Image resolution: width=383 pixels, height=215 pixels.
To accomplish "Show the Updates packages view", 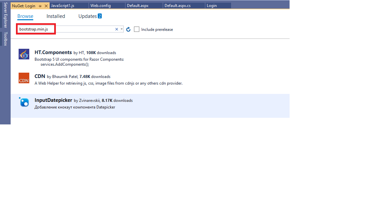I will tap(87, 16).
